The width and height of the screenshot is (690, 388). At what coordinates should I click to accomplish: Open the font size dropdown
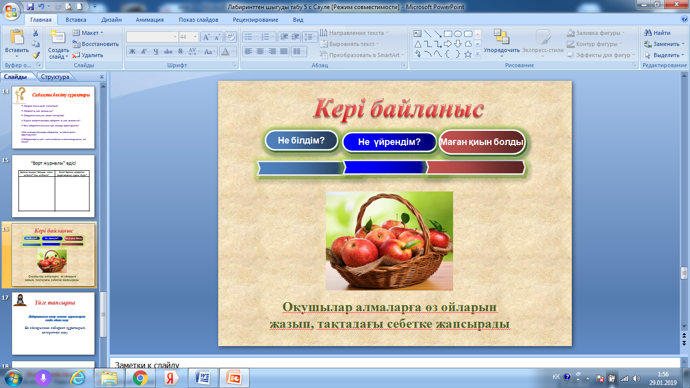pyautogui.click(x=195, y=37)
